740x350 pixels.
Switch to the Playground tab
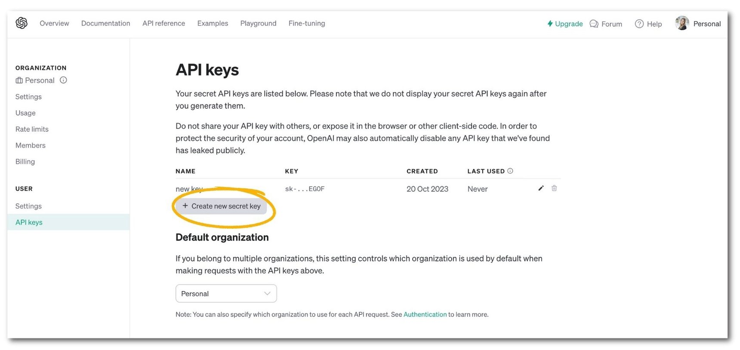click(258, 23)
